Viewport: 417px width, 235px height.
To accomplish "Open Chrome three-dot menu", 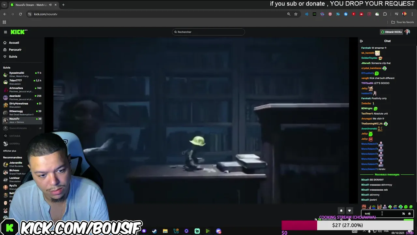I will [412, 14].
